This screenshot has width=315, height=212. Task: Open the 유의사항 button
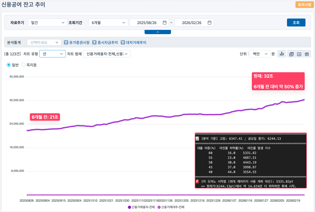pos(304,5)
